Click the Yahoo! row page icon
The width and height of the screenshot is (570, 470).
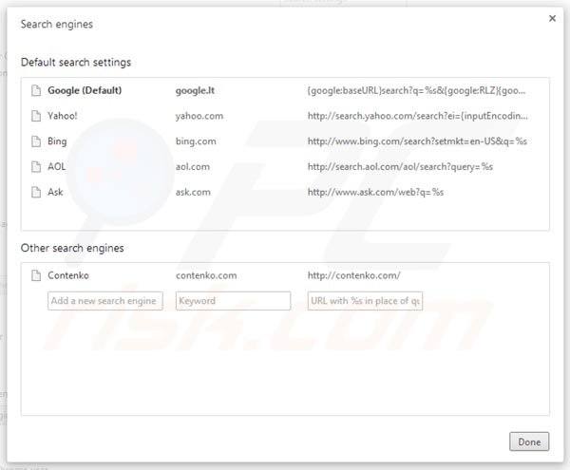tap(36, 116)
